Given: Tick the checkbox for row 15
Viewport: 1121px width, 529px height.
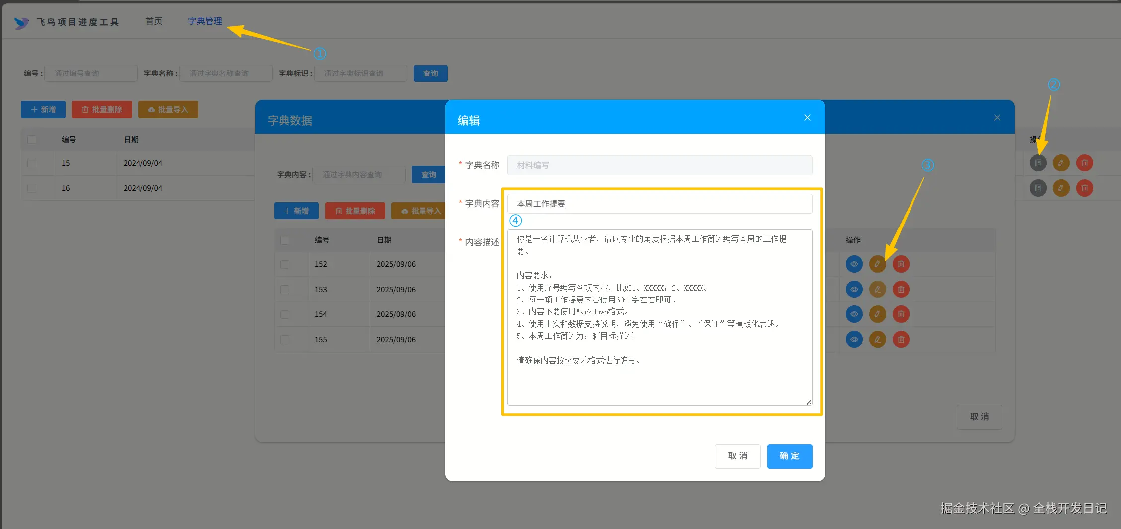Looking at the screenshot, I should click(x=32, y=163).
